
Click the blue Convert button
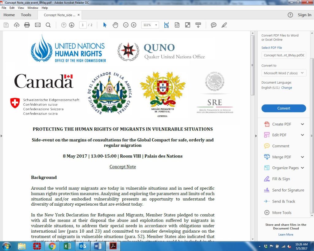(x=283, y=108)
